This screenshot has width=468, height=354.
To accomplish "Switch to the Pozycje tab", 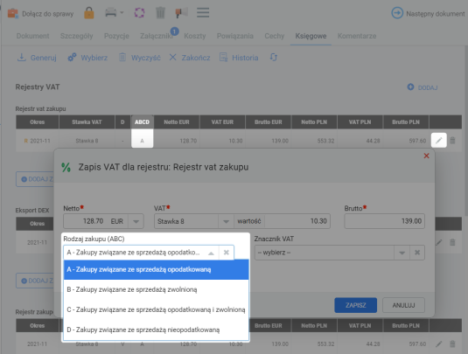I will 116,36.
